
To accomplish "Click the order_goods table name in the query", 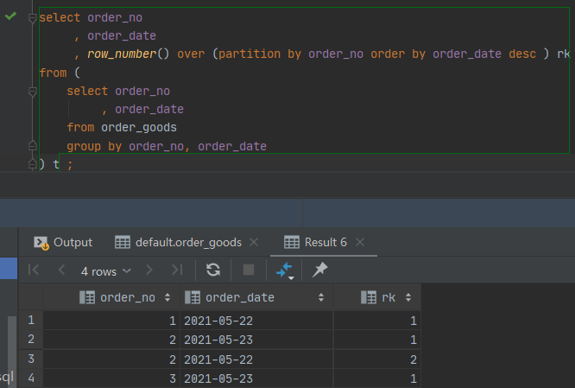I will coord(139,127).
